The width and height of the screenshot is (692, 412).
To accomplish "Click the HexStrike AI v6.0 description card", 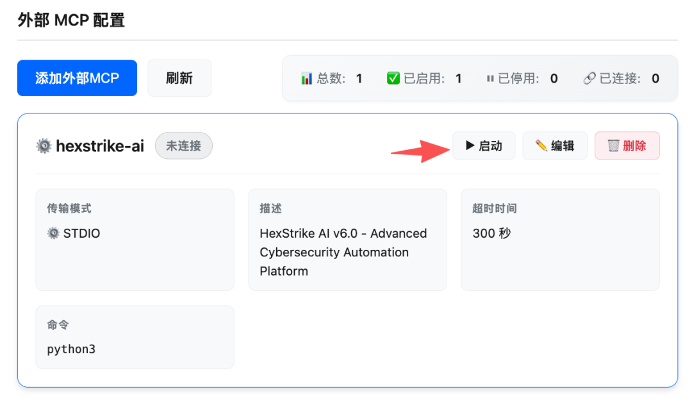I will [x=348, y=240].
